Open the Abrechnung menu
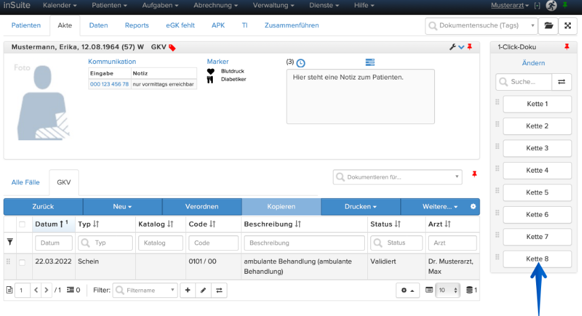The height and width of the screenshot is (316, 582). point(216,6)
